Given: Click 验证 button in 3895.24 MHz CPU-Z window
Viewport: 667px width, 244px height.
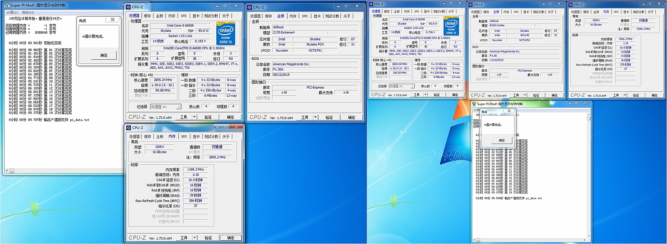Looking at the screenshot, I should tap(208, 117).
